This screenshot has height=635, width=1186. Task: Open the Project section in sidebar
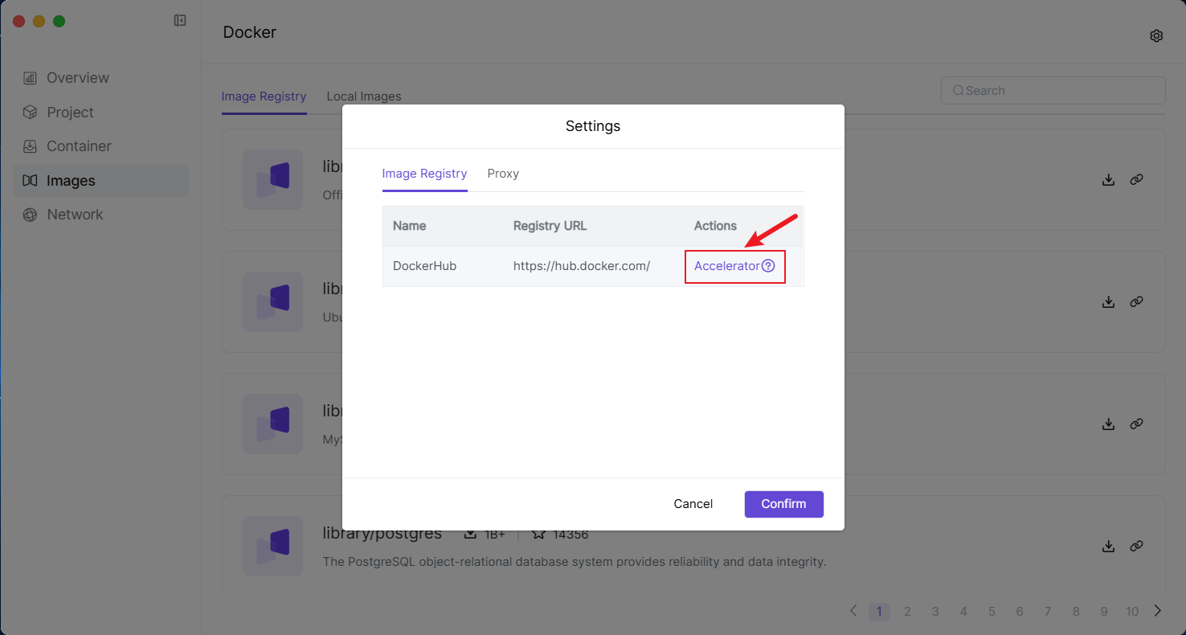[70, 113]
